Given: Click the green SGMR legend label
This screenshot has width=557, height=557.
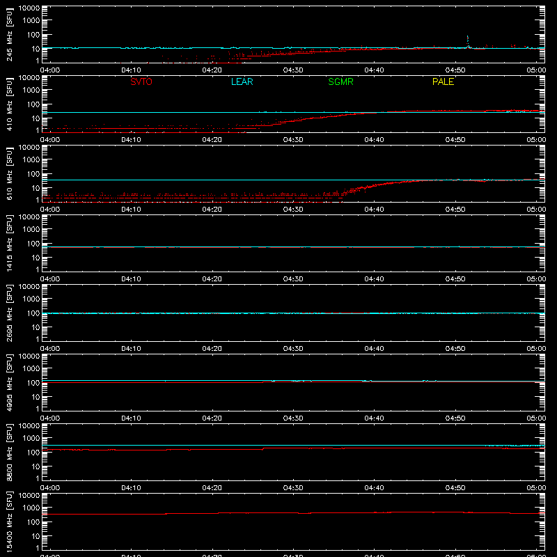Looking at the screenshot, I should (340, 81).
